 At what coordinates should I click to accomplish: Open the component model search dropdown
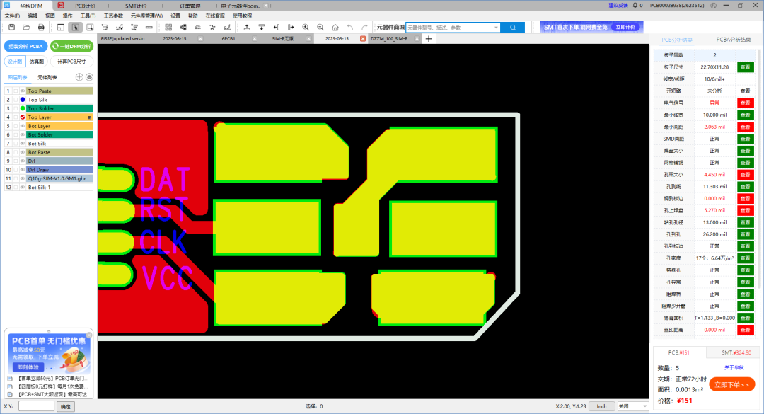pyautogui.click(x=497, y=27)
